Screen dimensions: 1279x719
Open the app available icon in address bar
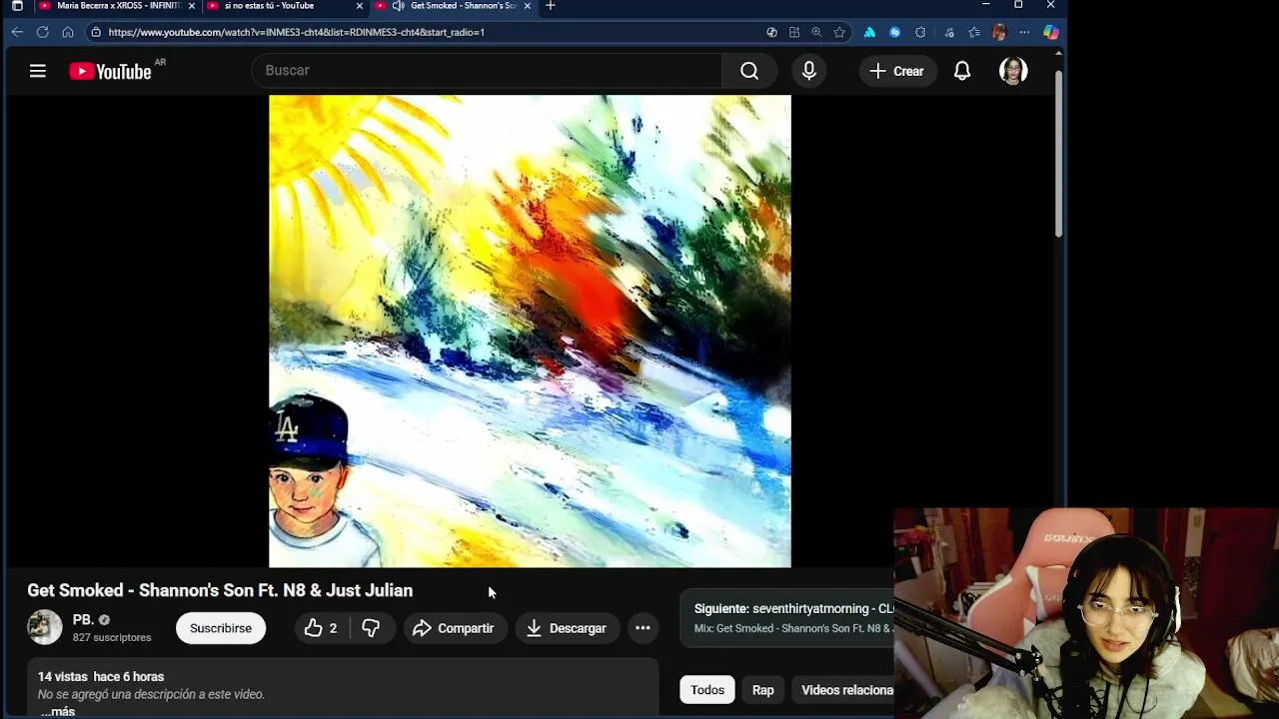[793, 32]
